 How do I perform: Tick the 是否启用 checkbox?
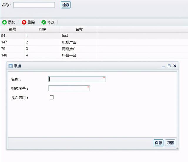point(52,97)
